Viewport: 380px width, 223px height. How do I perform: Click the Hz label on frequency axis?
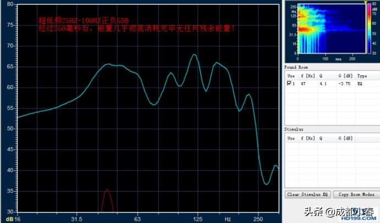coord(227,219)
